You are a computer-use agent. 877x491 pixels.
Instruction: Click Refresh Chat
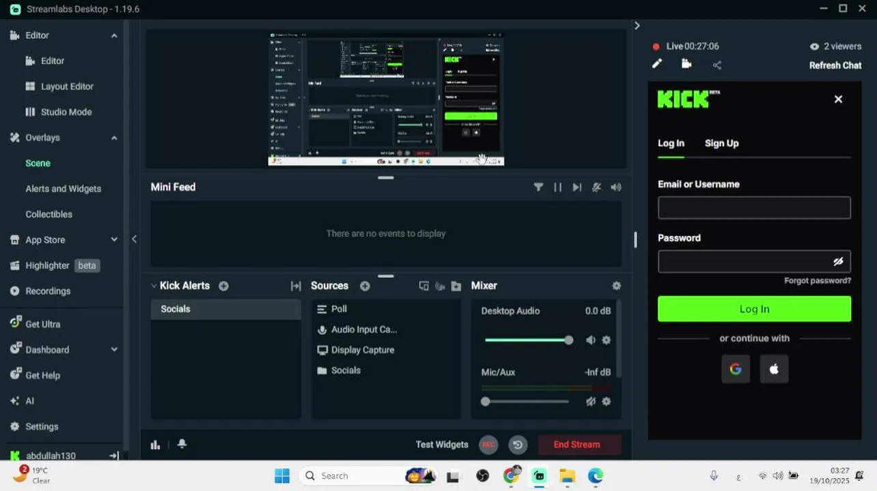point(835,65)
